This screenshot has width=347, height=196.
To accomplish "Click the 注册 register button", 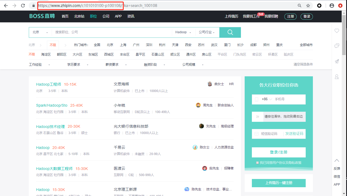I will pyautogui.click(x=290, y=16).
